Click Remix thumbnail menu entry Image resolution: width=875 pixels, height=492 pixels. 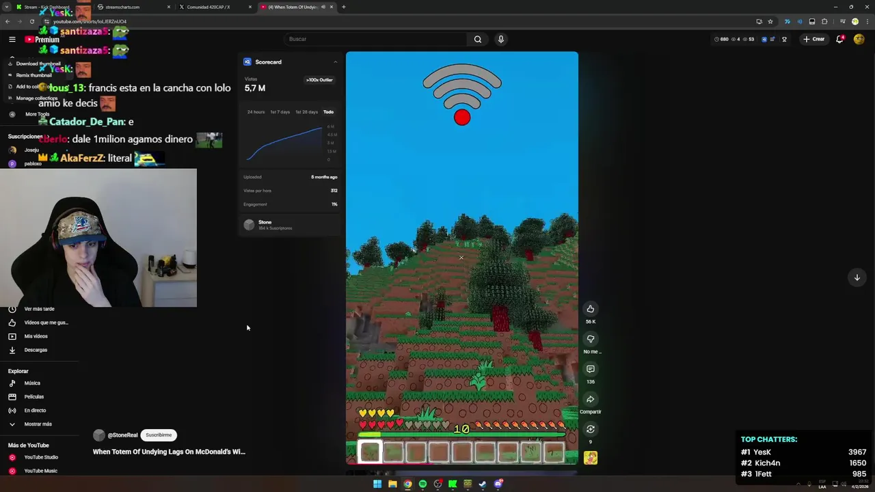(34, 75)
